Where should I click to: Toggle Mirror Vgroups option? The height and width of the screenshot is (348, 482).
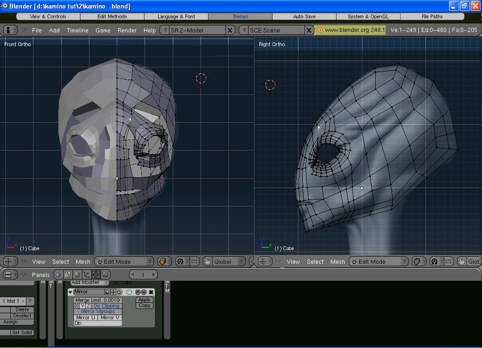(x=98, y=311)
